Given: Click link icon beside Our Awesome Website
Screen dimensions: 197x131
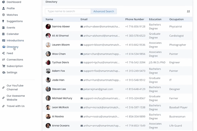Looking at the screenshot, I should [3, 98].
